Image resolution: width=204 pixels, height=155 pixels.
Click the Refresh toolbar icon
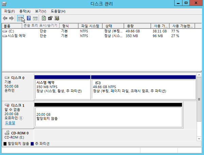coord(44,18)
